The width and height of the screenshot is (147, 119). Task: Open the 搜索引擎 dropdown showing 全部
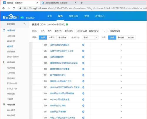coord(90,38)
